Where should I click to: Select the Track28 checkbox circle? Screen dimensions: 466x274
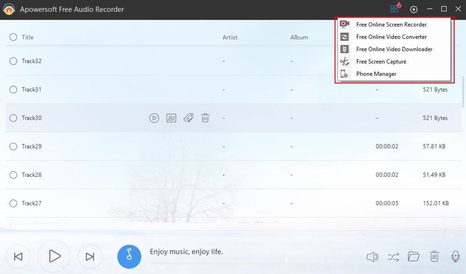coord(13,175)
